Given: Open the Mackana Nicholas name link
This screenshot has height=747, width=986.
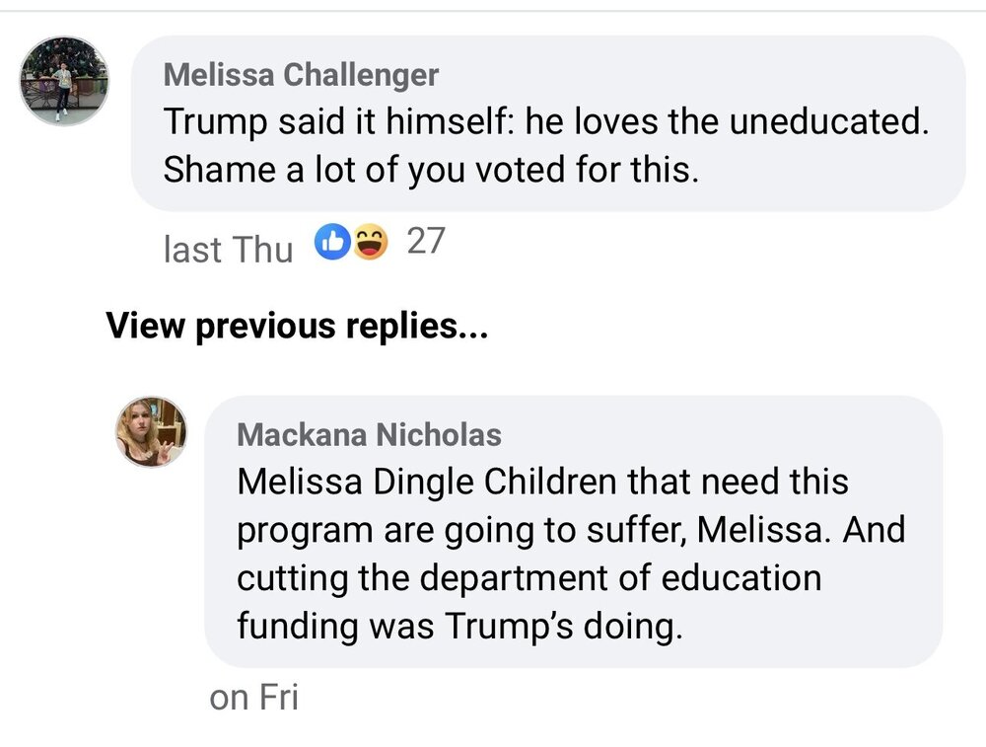Looking at the screenshot, I should click(x=369, y=434).
